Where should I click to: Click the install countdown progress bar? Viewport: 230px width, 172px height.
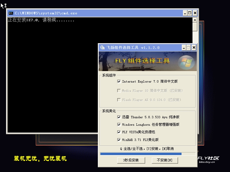click(x=148, y=154)
